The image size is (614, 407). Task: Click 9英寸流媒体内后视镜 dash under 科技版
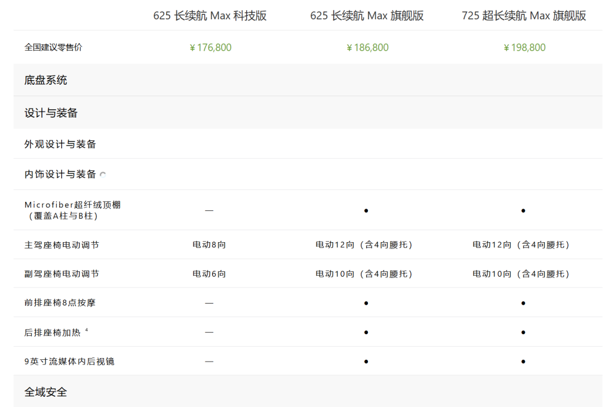click(x=209, y=362)
